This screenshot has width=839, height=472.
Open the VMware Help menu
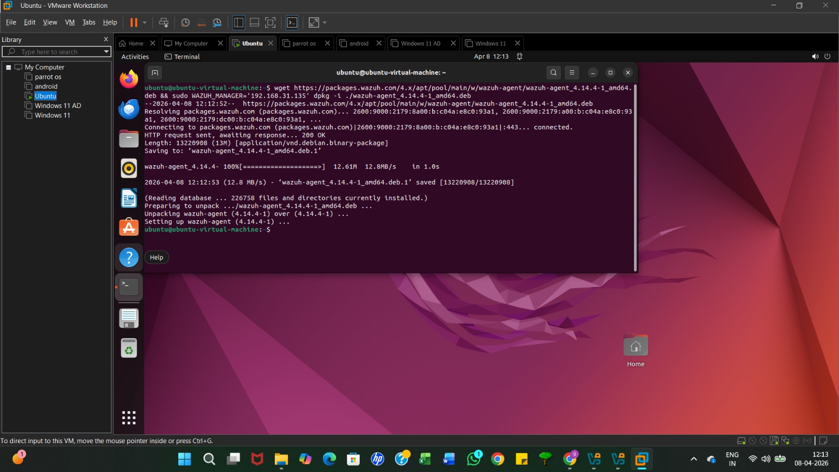110,23
